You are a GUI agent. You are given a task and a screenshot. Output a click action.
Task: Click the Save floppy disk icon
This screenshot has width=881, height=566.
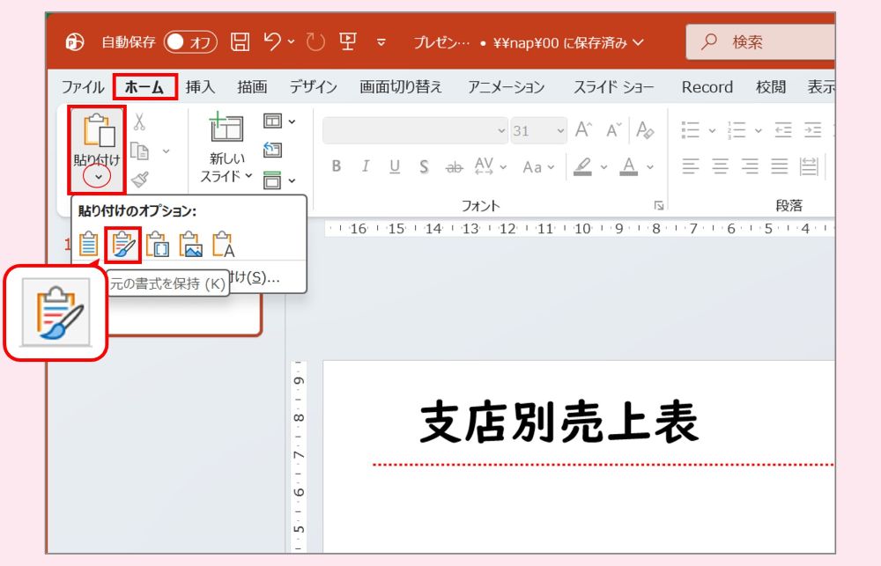click(x=240, y=42)
